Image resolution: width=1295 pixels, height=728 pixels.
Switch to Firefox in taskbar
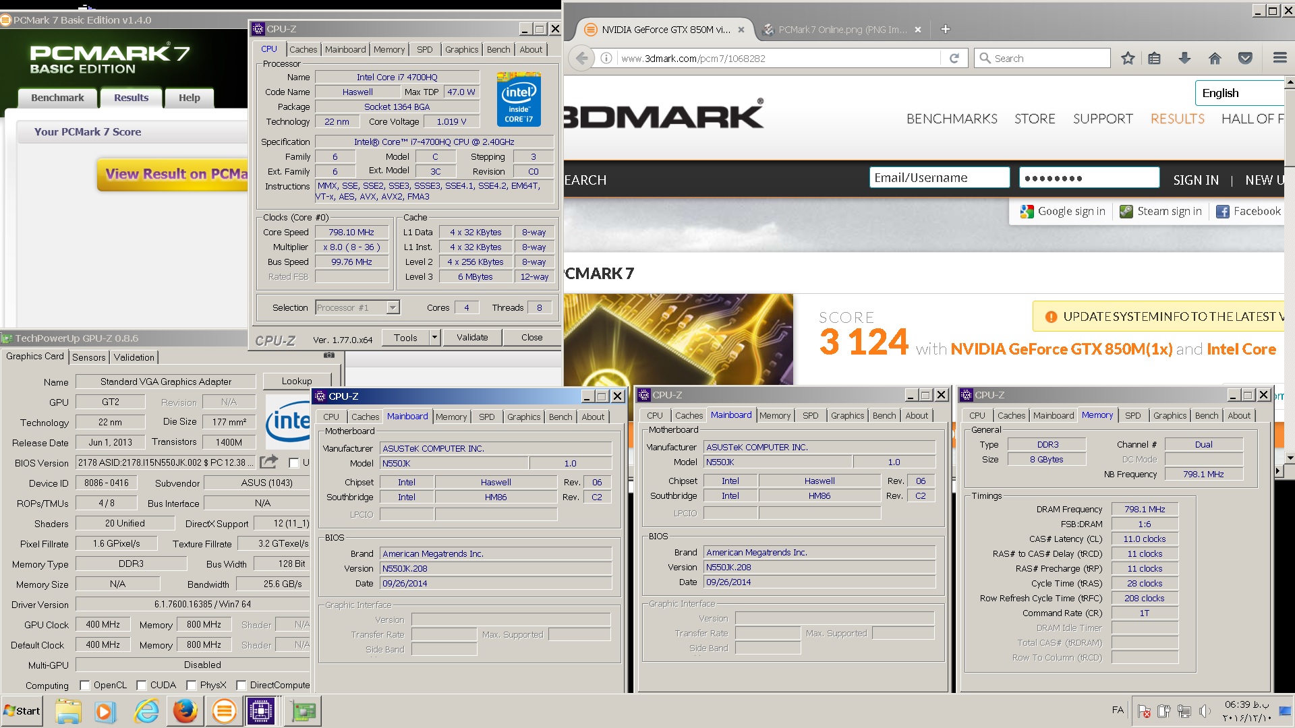[x=185, y=711]
